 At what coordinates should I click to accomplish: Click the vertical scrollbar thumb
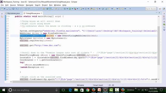pos(158,45)
